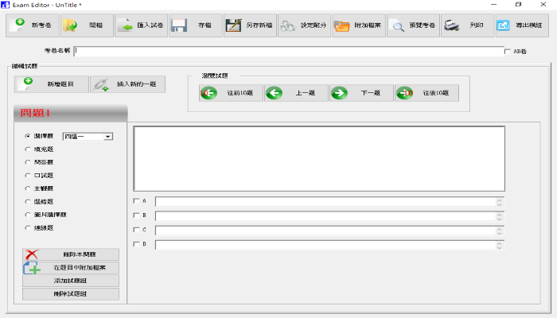Mark option A as the correct answer

point(136,201)
